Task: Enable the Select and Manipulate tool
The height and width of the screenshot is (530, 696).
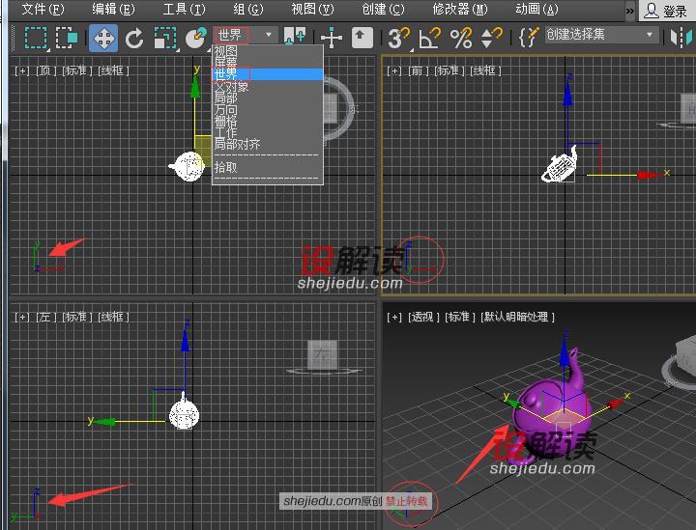Action: click(x=332, y=38)
